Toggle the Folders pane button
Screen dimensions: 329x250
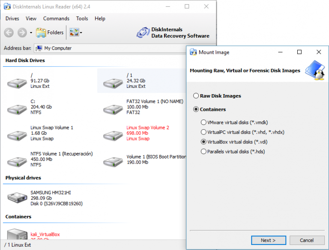coord(50,33)
